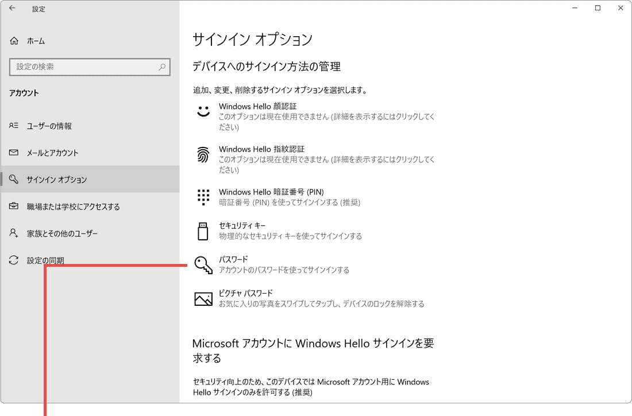This screenshot has height=416, width=632.
Task: Click the key icon beside パスワード
Action: [203, 265]
